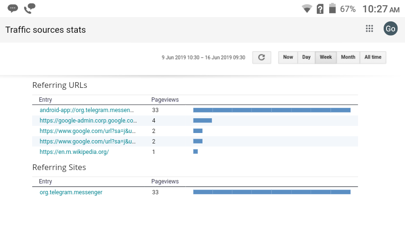Tap the chat bubble notification icon
405x228 pixels.
pyautogui.click(x=13, y=8)
